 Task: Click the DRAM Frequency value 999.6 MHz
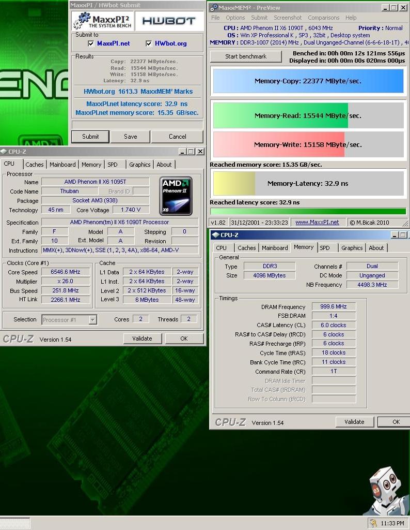click(x=334, y=306)
